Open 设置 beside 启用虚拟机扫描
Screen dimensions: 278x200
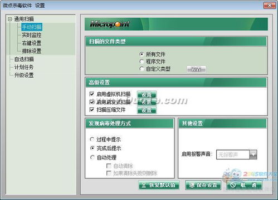[x=147, y=94]
